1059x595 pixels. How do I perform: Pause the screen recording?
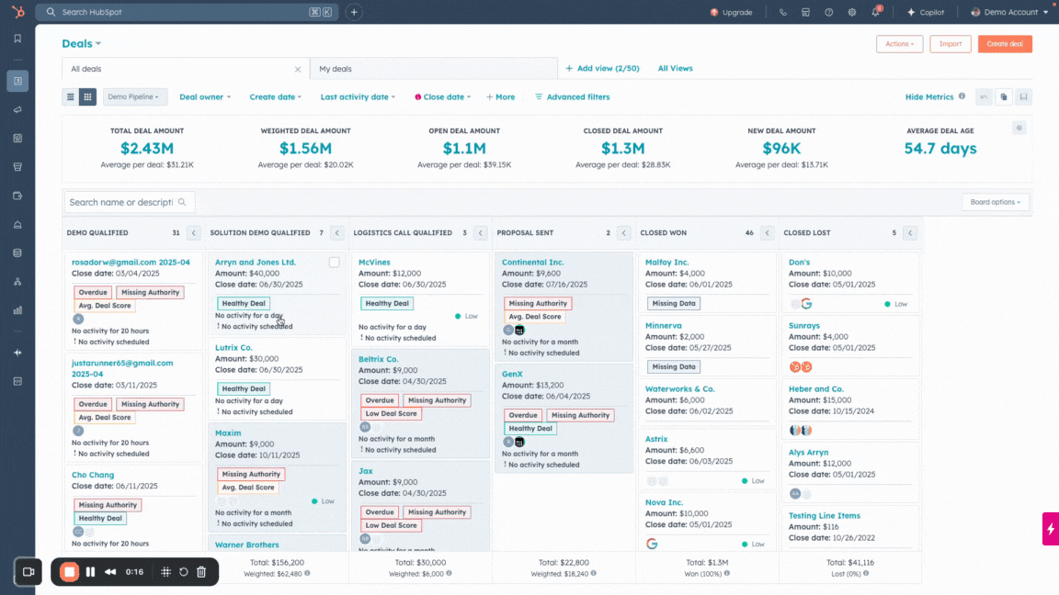(x=90, y=572)
